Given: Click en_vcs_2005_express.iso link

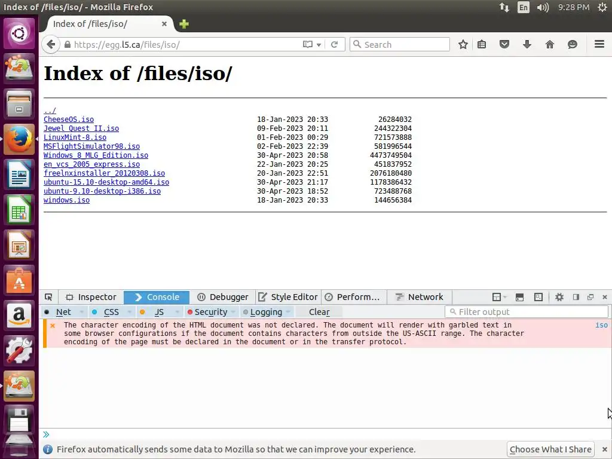Looking at the screenshot, I should coord(91,164).
